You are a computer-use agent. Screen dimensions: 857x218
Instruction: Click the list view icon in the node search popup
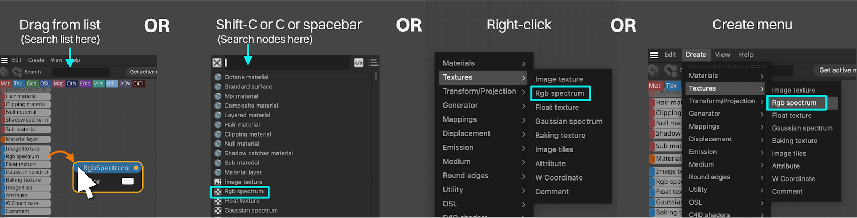373,63
